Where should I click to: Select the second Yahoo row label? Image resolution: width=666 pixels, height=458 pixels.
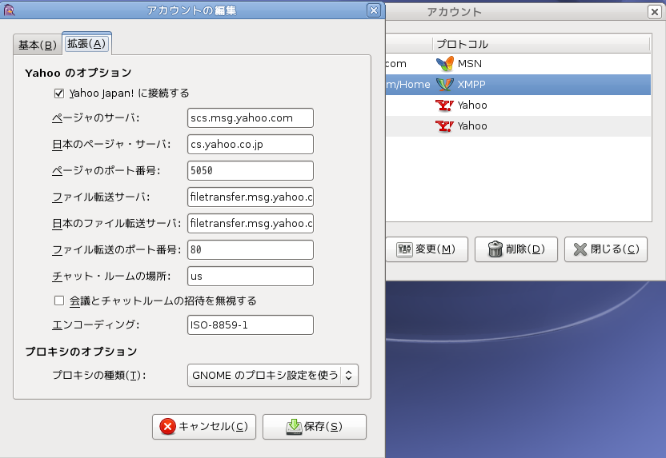pos(472,126)
